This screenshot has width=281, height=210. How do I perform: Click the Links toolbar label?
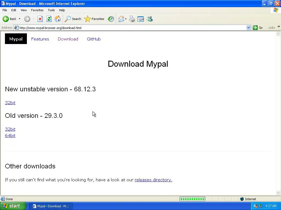272,28
